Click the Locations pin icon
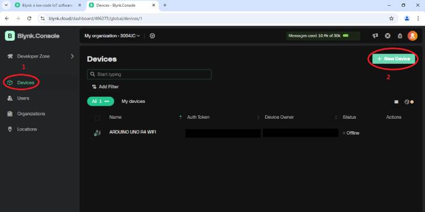This screenshot has height=212, width=425. coord(10,129)
